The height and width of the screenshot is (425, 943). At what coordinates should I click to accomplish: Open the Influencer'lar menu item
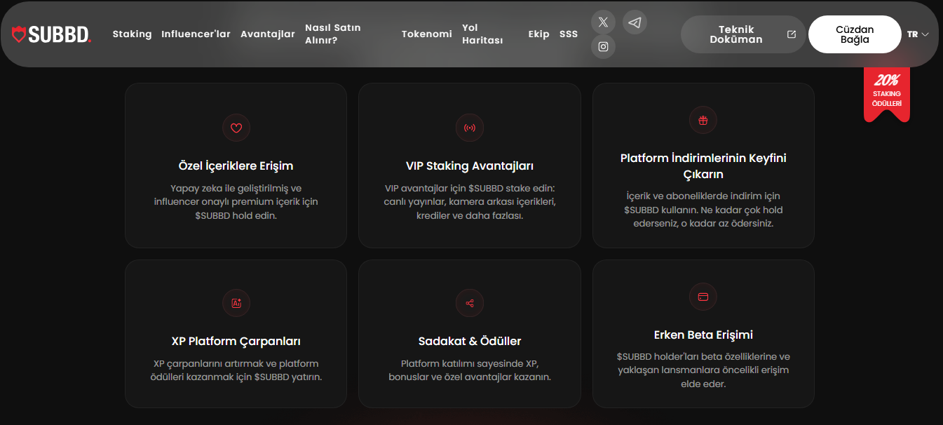pyautogui.click(x=196, y=34)
